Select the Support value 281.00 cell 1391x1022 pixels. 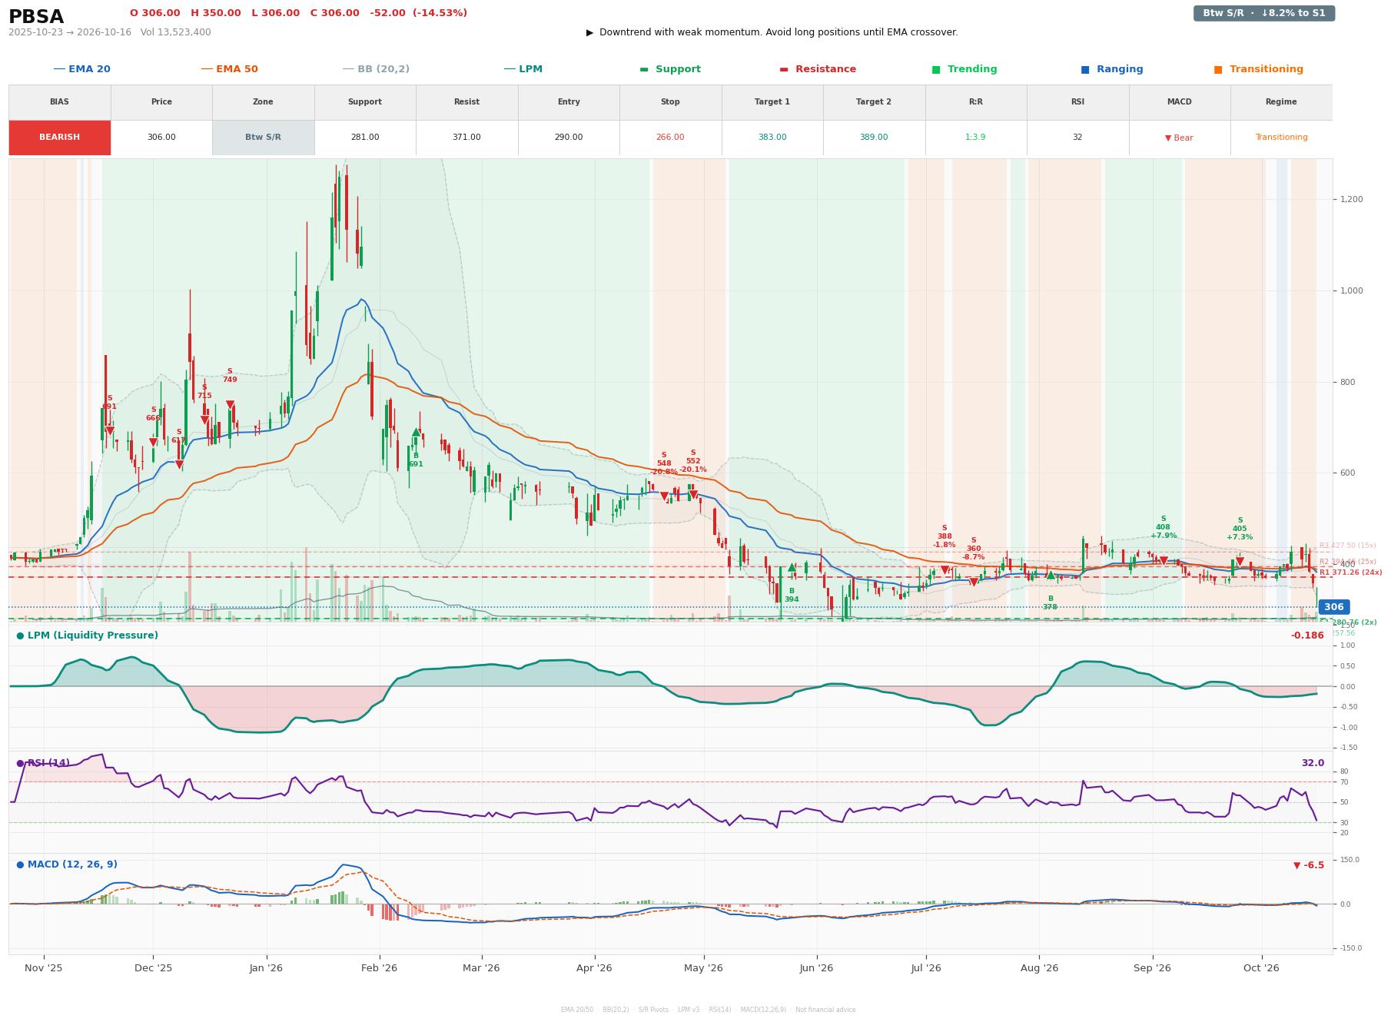(x=365, y=138)
